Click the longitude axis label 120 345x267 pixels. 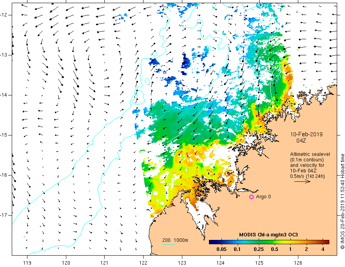(66, 263)
